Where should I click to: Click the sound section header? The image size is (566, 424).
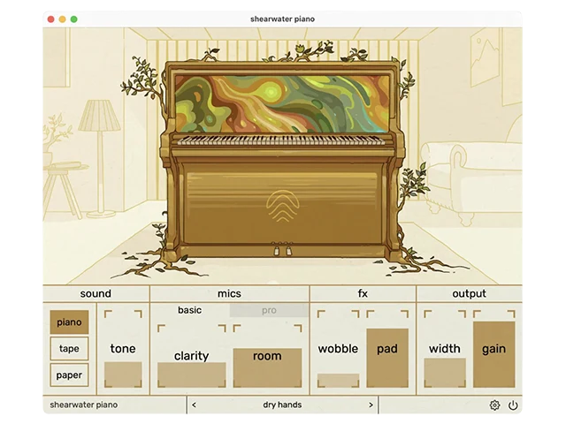click(x=96, y=293)
